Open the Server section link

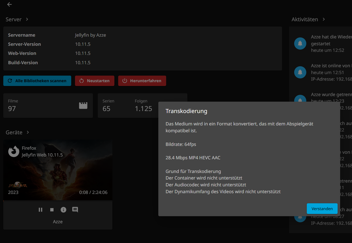coord(14,19)
